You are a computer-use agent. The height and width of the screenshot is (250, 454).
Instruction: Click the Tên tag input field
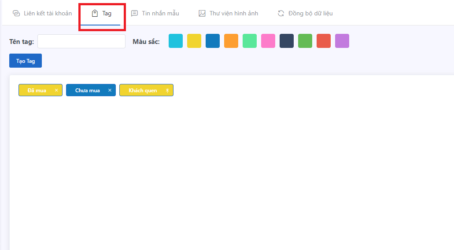pos(81,41)
